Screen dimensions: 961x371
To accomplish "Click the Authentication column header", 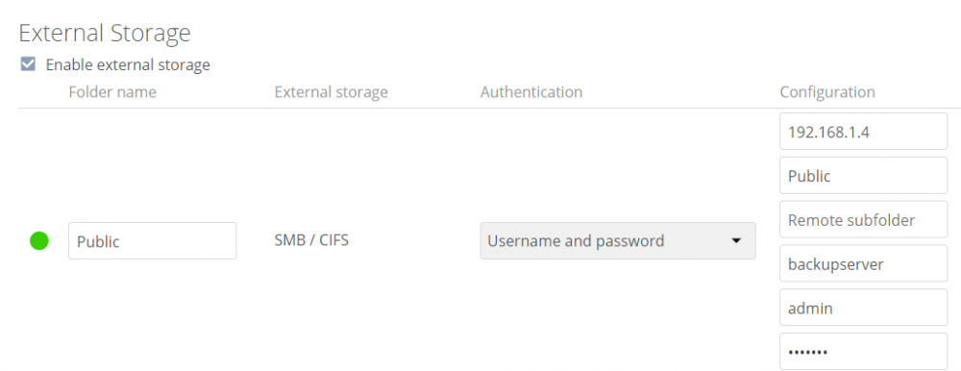I will tap(531, 92).
